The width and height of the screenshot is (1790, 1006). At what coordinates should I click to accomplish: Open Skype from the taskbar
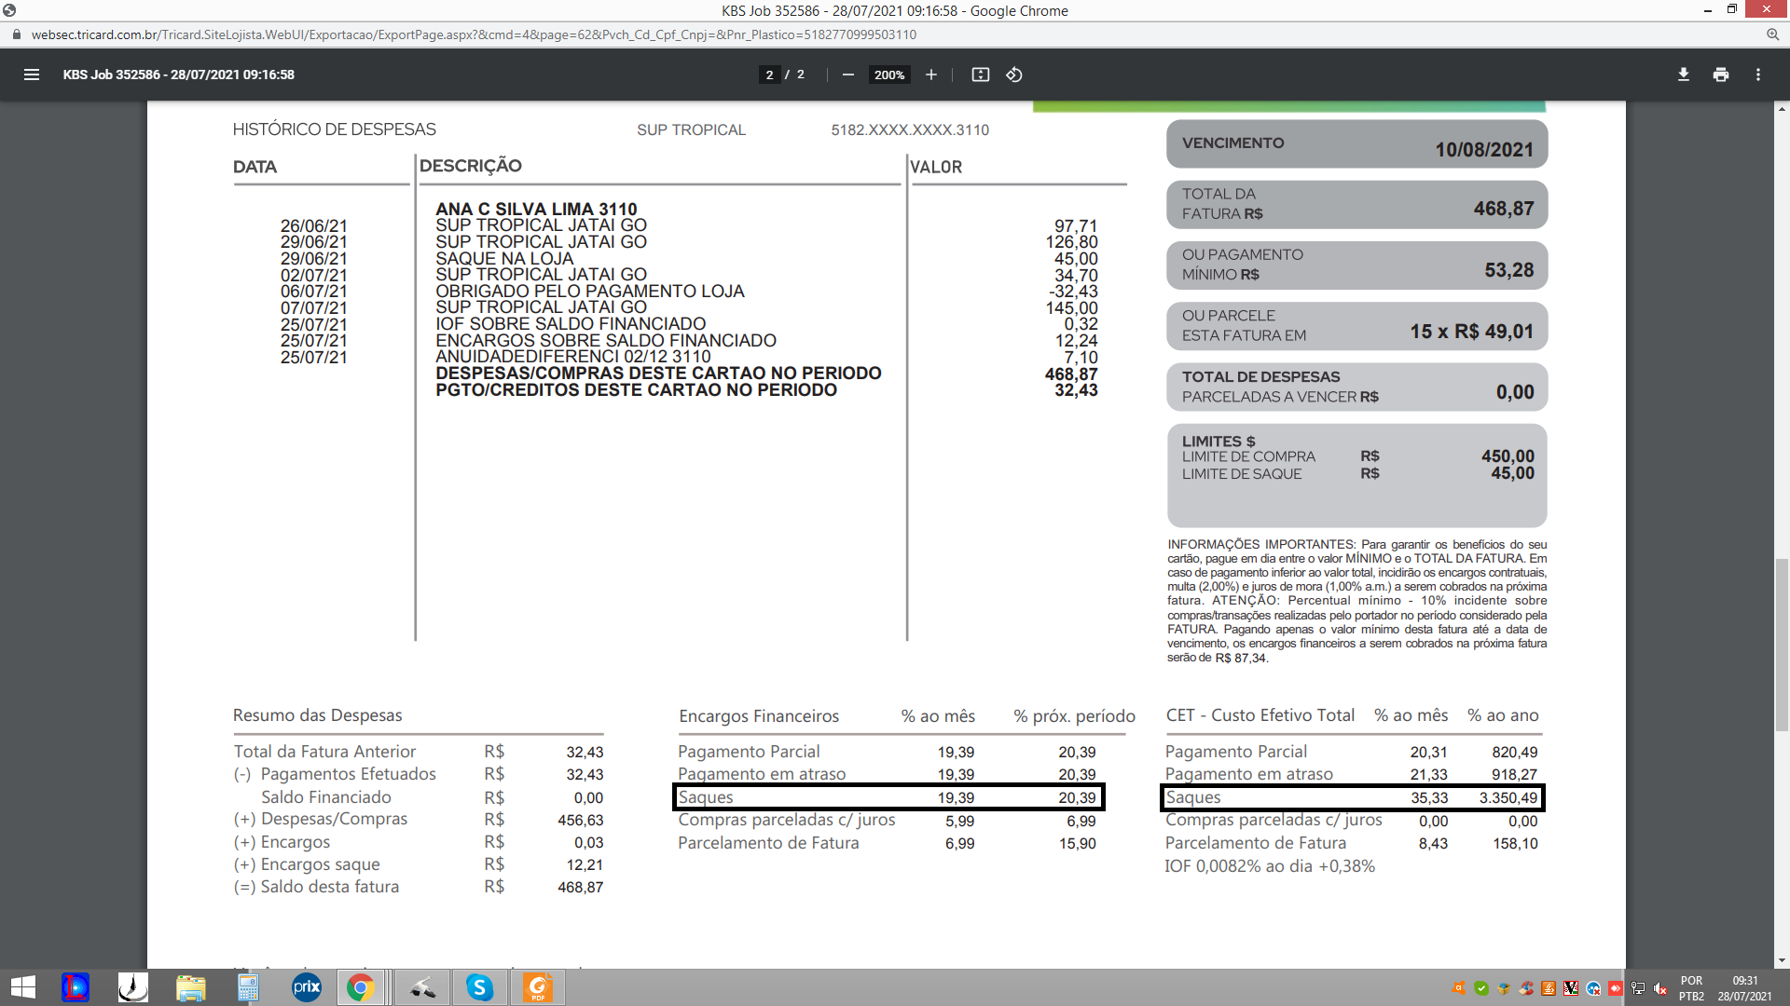(x=479, y=987)
